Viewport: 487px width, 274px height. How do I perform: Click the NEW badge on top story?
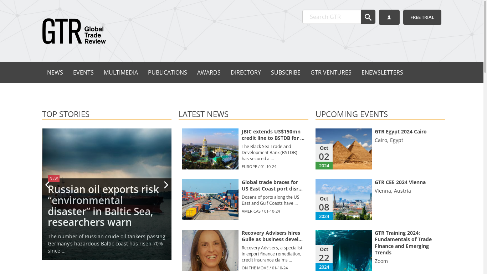click(x=53, y=178)
